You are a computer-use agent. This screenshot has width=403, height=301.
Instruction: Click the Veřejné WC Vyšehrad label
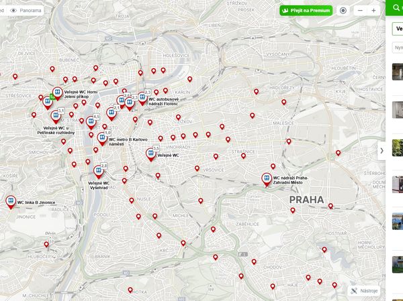click(x=99, y=185)
